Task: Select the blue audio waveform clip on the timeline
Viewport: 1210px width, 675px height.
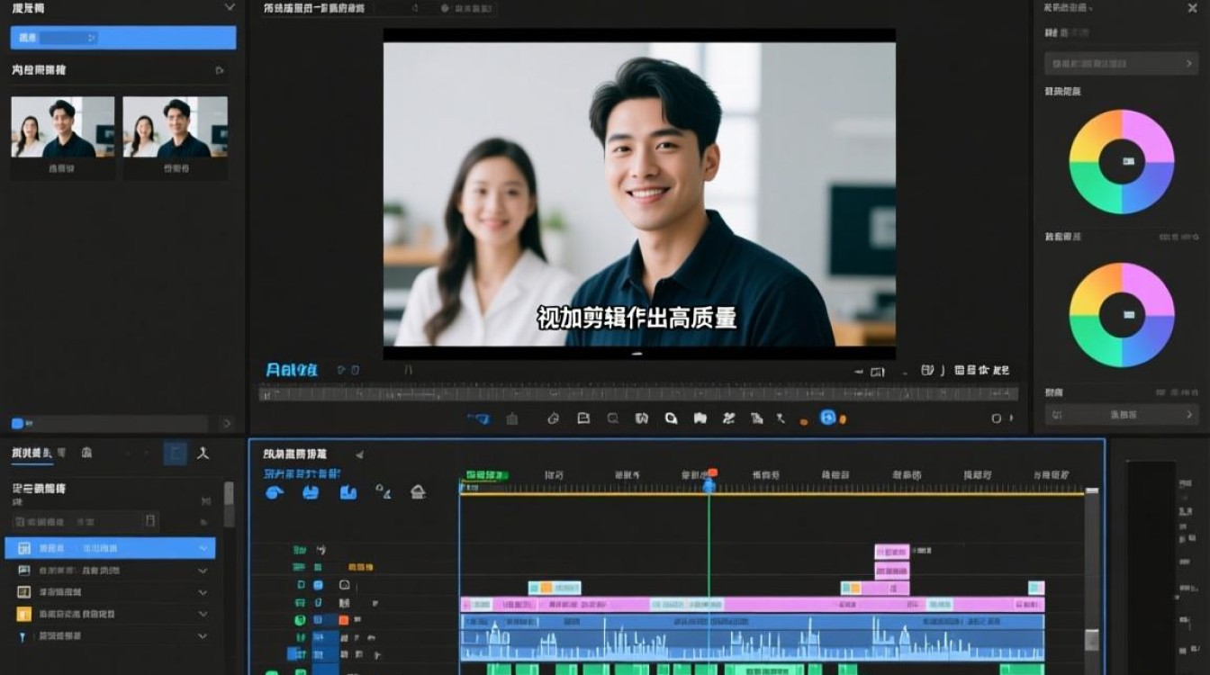Action: coord(752,638)
